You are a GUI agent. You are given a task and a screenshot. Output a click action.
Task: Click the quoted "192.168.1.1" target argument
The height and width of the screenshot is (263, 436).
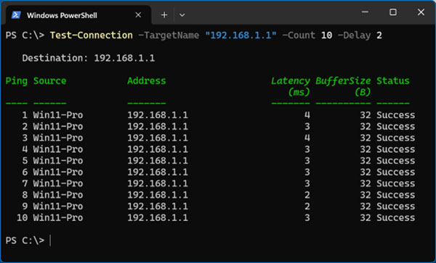[241, 36]
